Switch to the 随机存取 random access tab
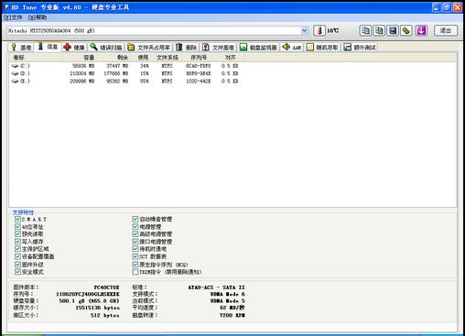Viewport: 465px width, 336px height. (x=323, y=48)
